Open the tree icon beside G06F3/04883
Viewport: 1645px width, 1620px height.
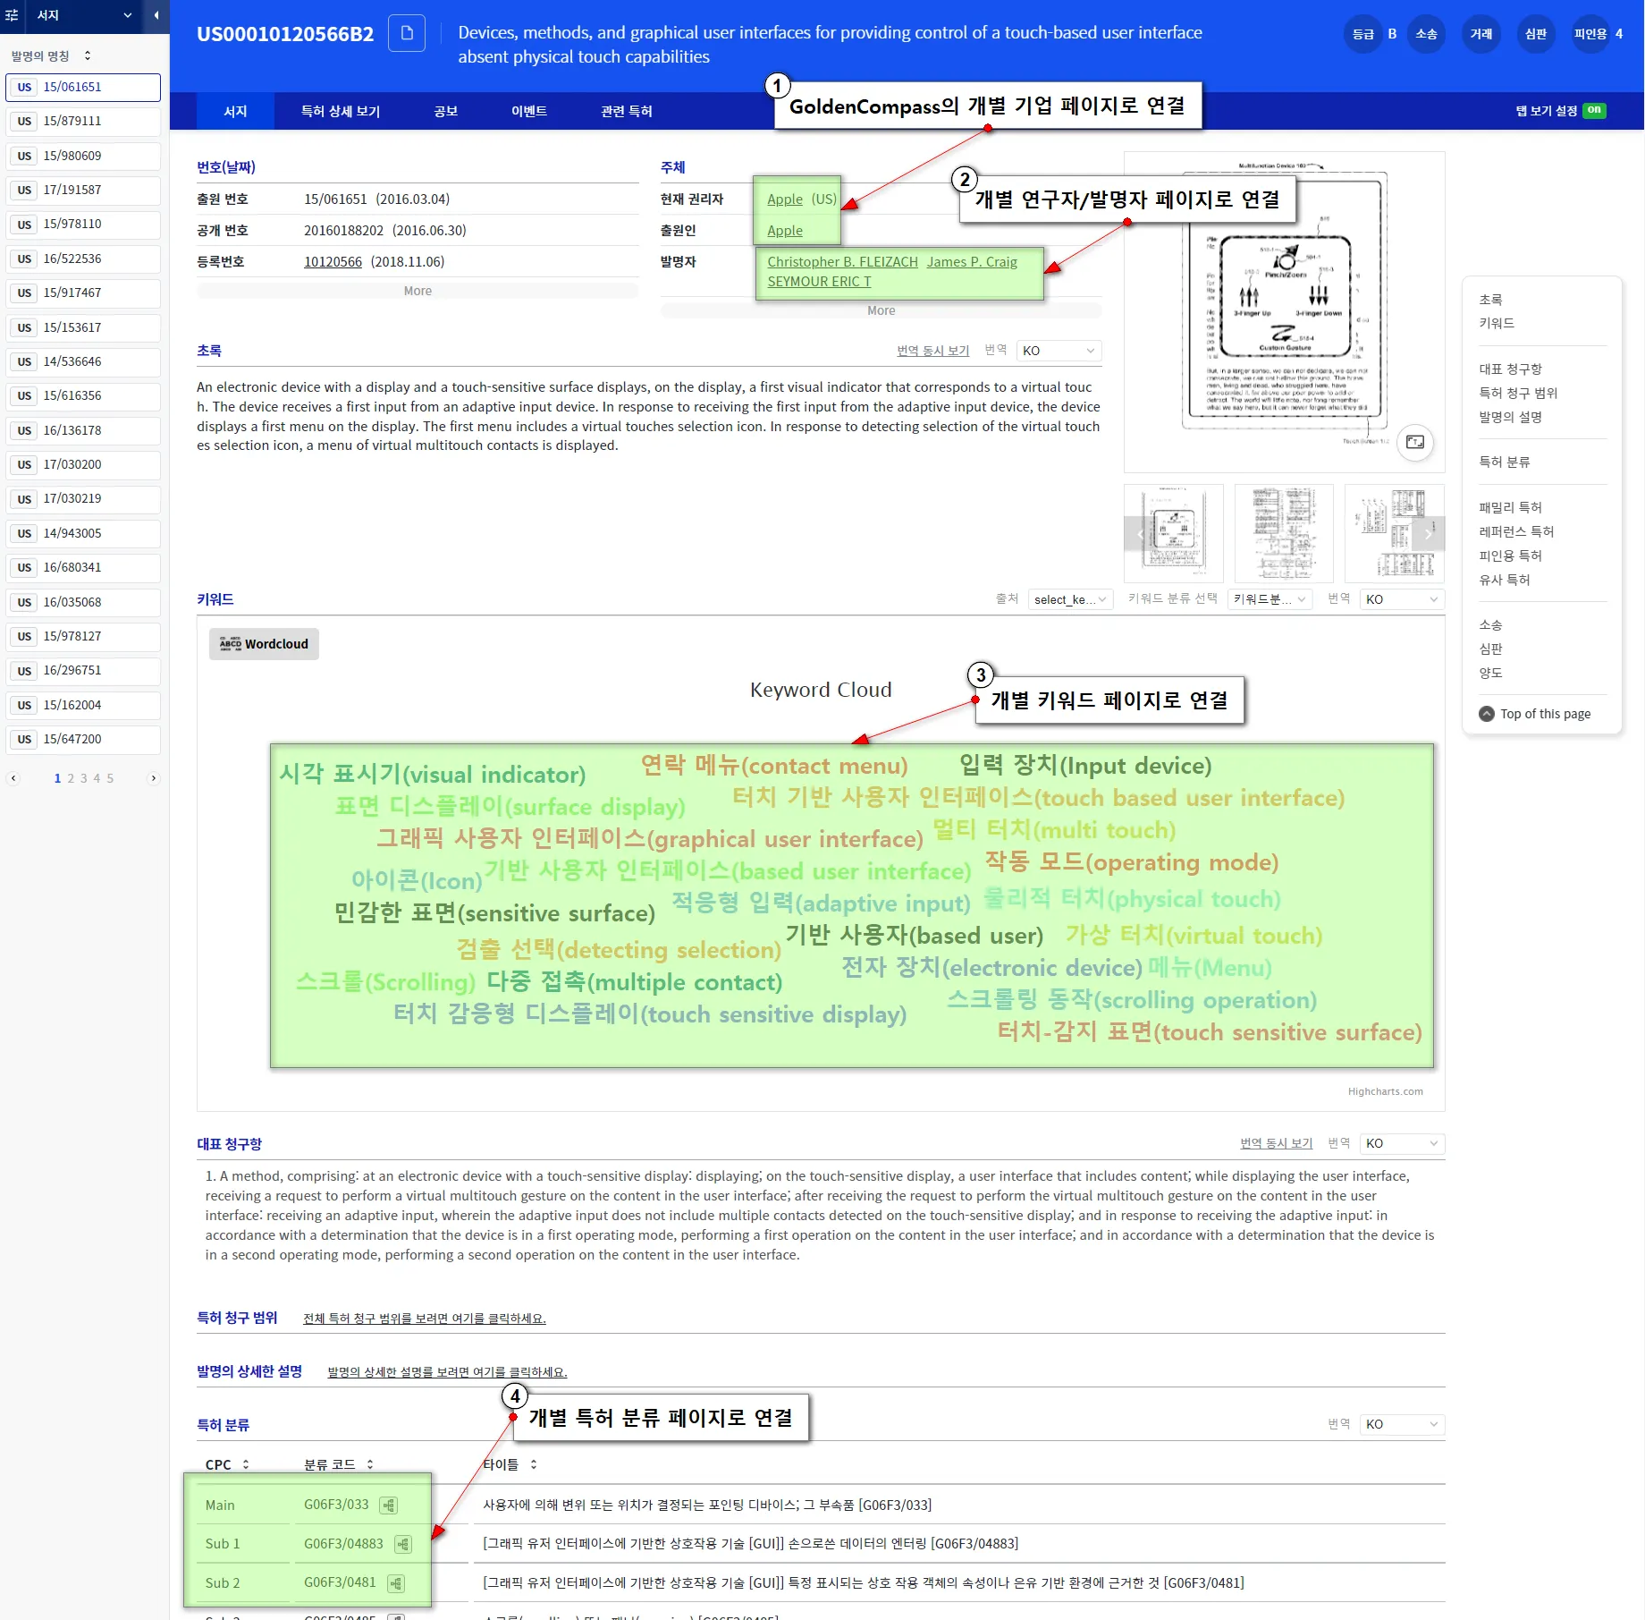click(403, 1544)
